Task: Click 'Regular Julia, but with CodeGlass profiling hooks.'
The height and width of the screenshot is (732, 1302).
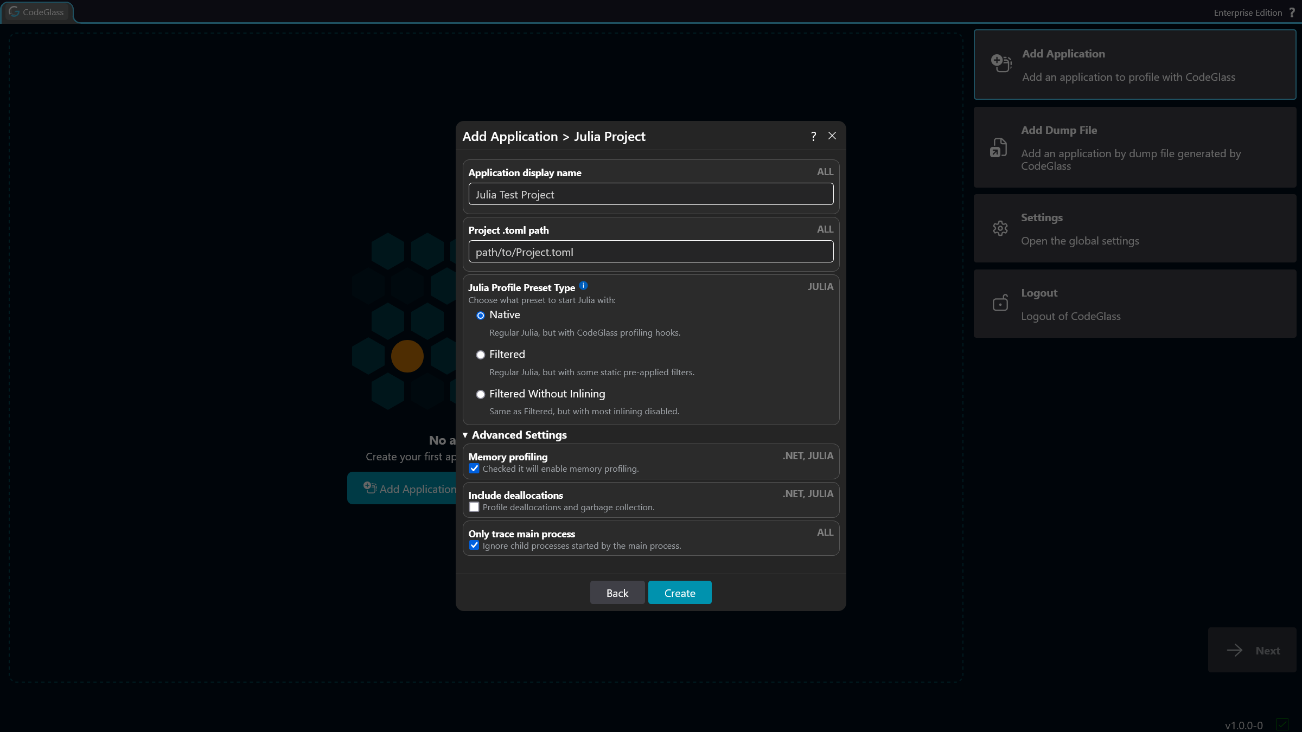Action: [585, 333]
